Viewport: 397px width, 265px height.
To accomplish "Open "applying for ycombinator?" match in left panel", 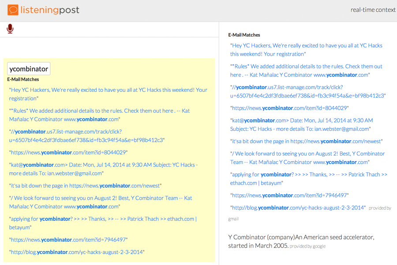I will (x=103, y=223).
